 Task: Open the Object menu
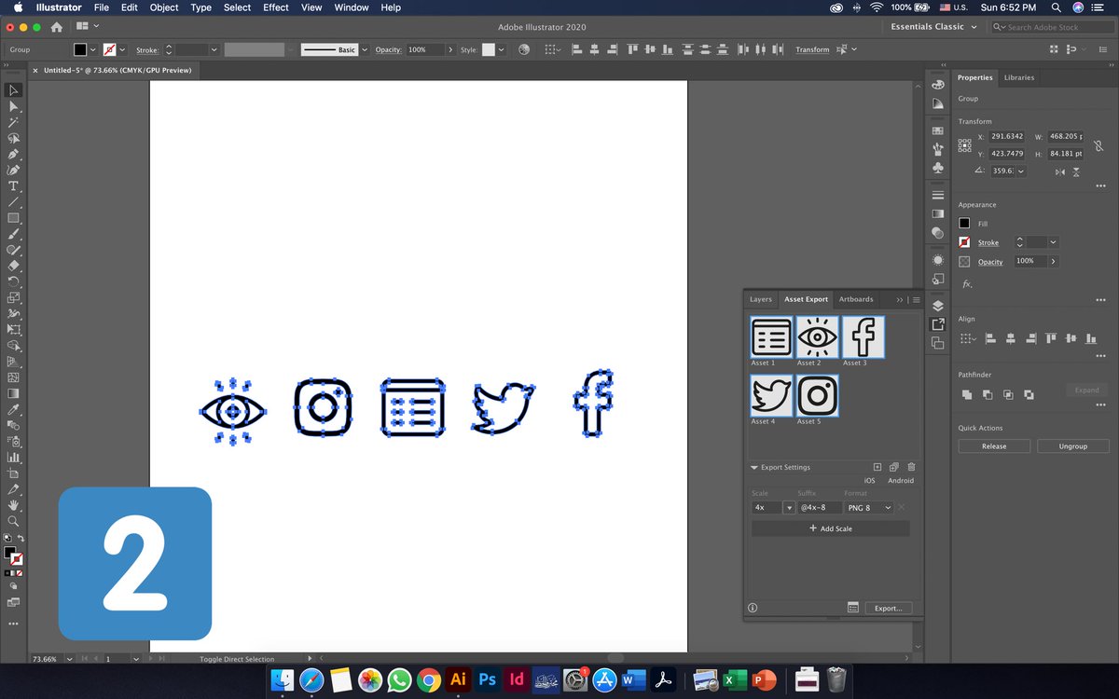[x=164, y=7]
